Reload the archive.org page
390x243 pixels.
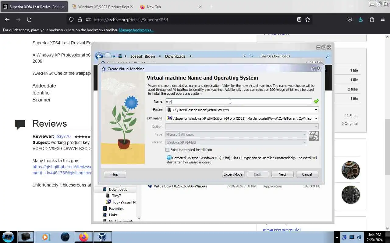click(29, 19)
